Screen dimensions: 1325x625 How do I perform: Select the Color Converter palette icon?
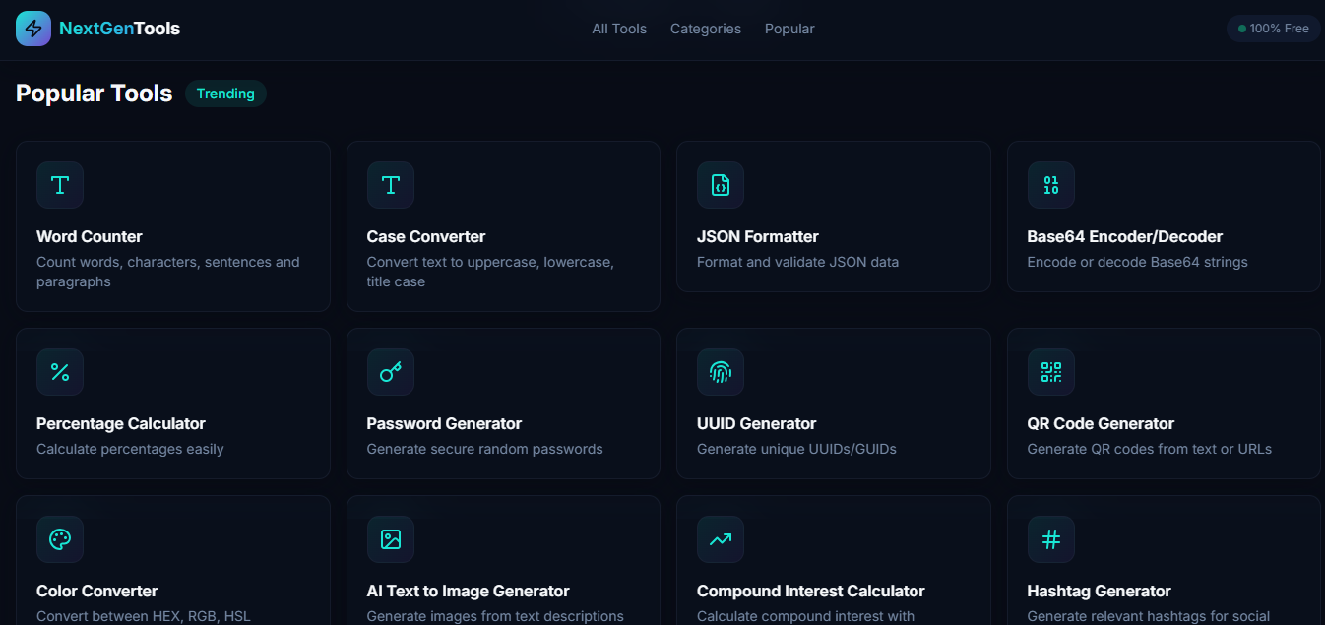tap(60, 539)
